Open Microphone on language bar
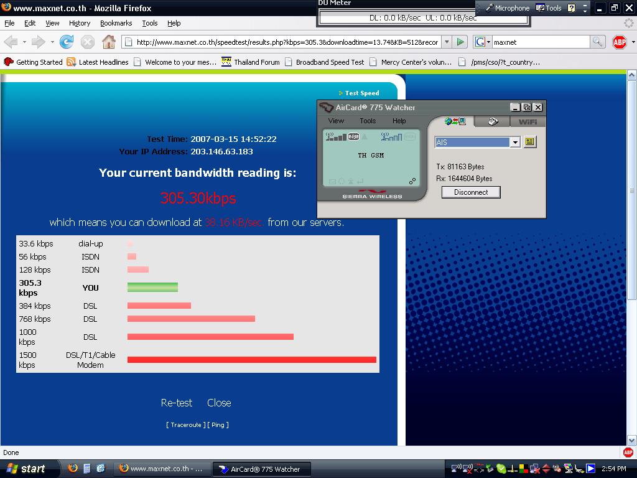Screen dimensions: 637x478 coord(508,8)
